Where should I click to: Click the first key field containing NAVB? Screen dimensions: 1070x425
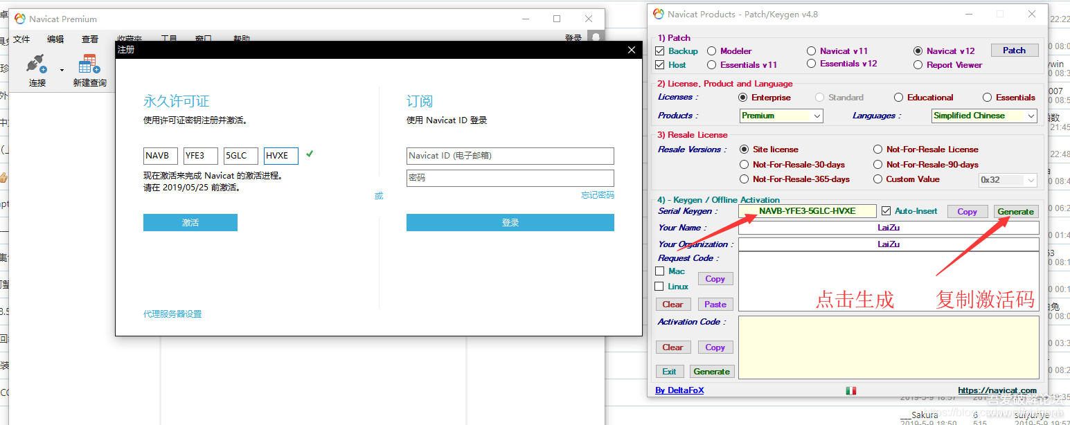(161, 156)
